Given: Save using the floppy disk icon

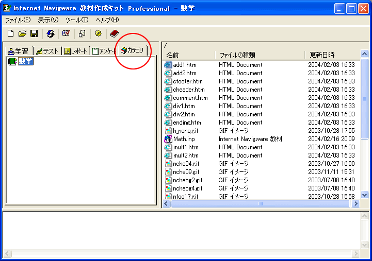Looking at the screenshot, I should 34,33.
